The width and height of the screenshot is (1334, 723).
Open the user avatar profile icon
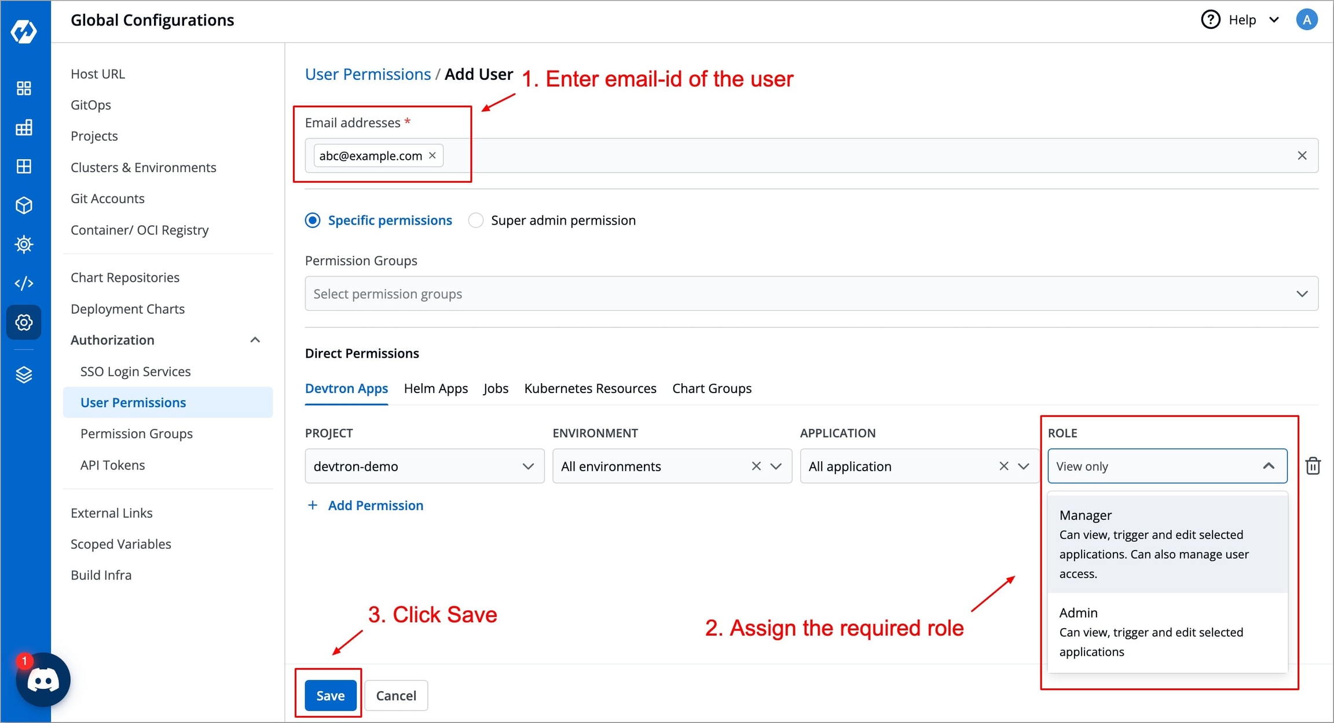pyautogui.click(x=1307, y=20)
